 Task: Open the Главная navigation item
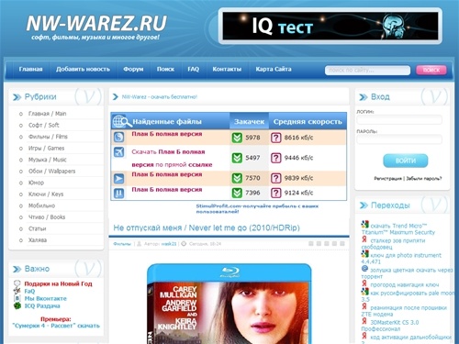point(30,69)
